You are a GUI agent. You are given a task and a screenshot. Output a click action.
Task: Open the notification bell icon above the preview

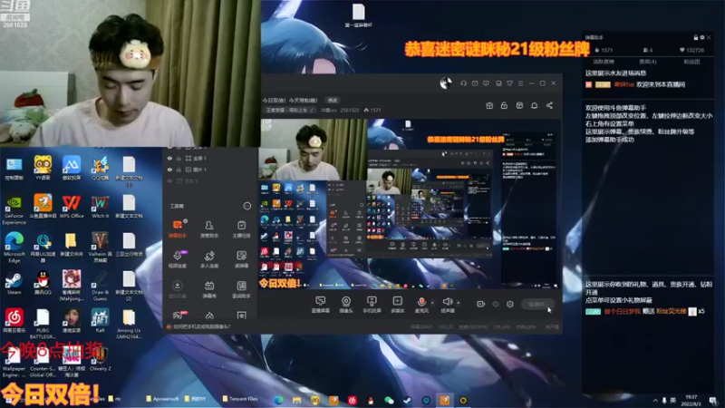tap(534, 105)
